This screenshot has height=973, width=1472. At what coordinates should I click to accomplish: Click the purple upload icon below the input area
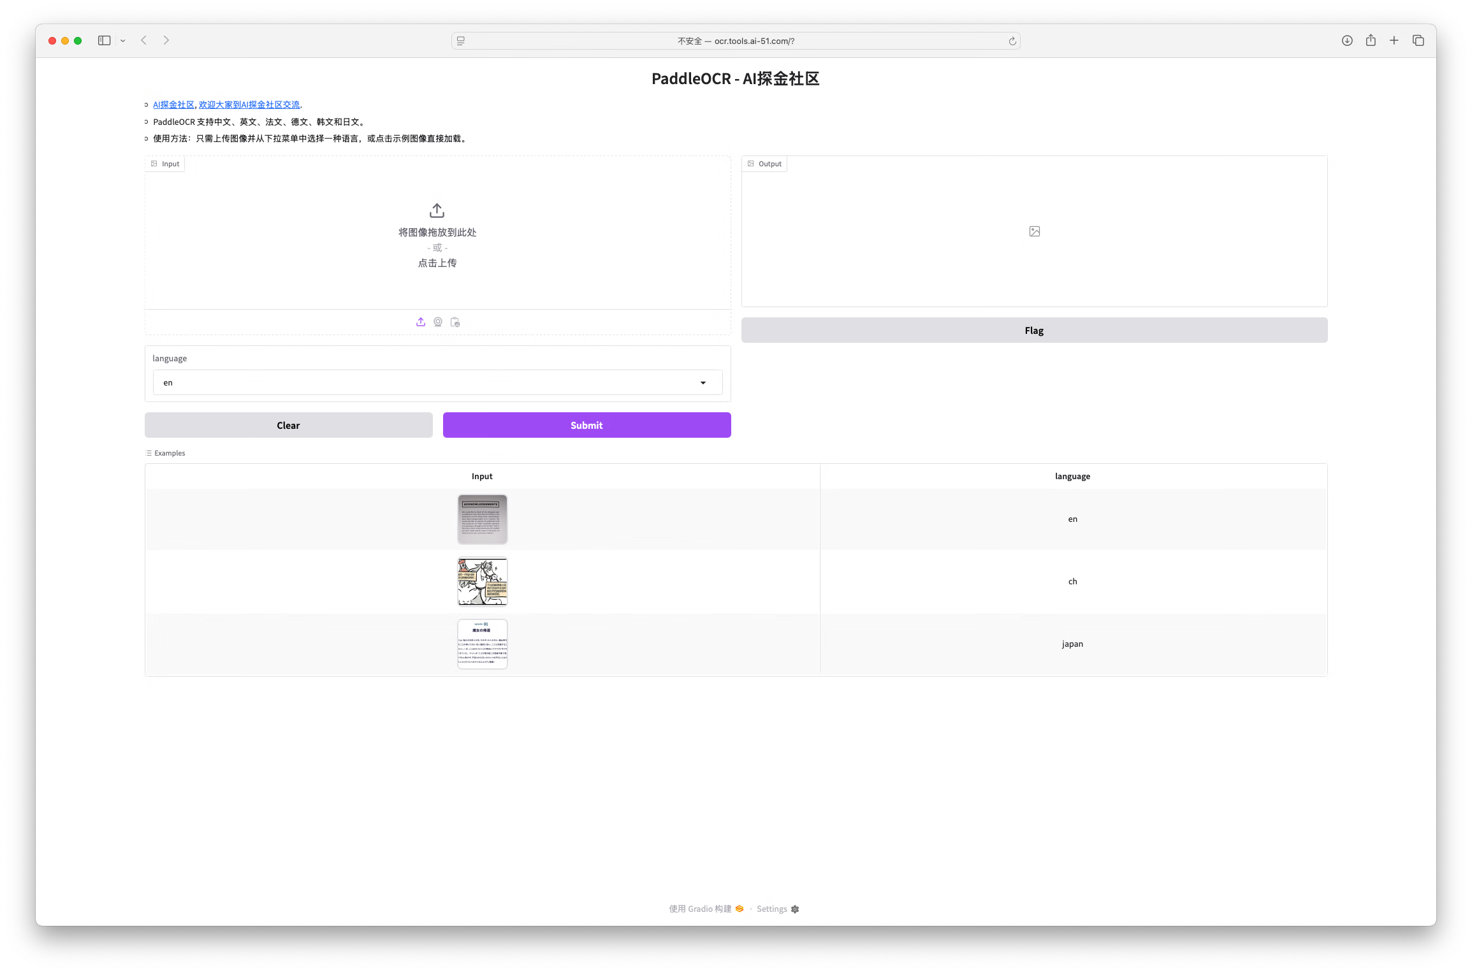(420, 322)
